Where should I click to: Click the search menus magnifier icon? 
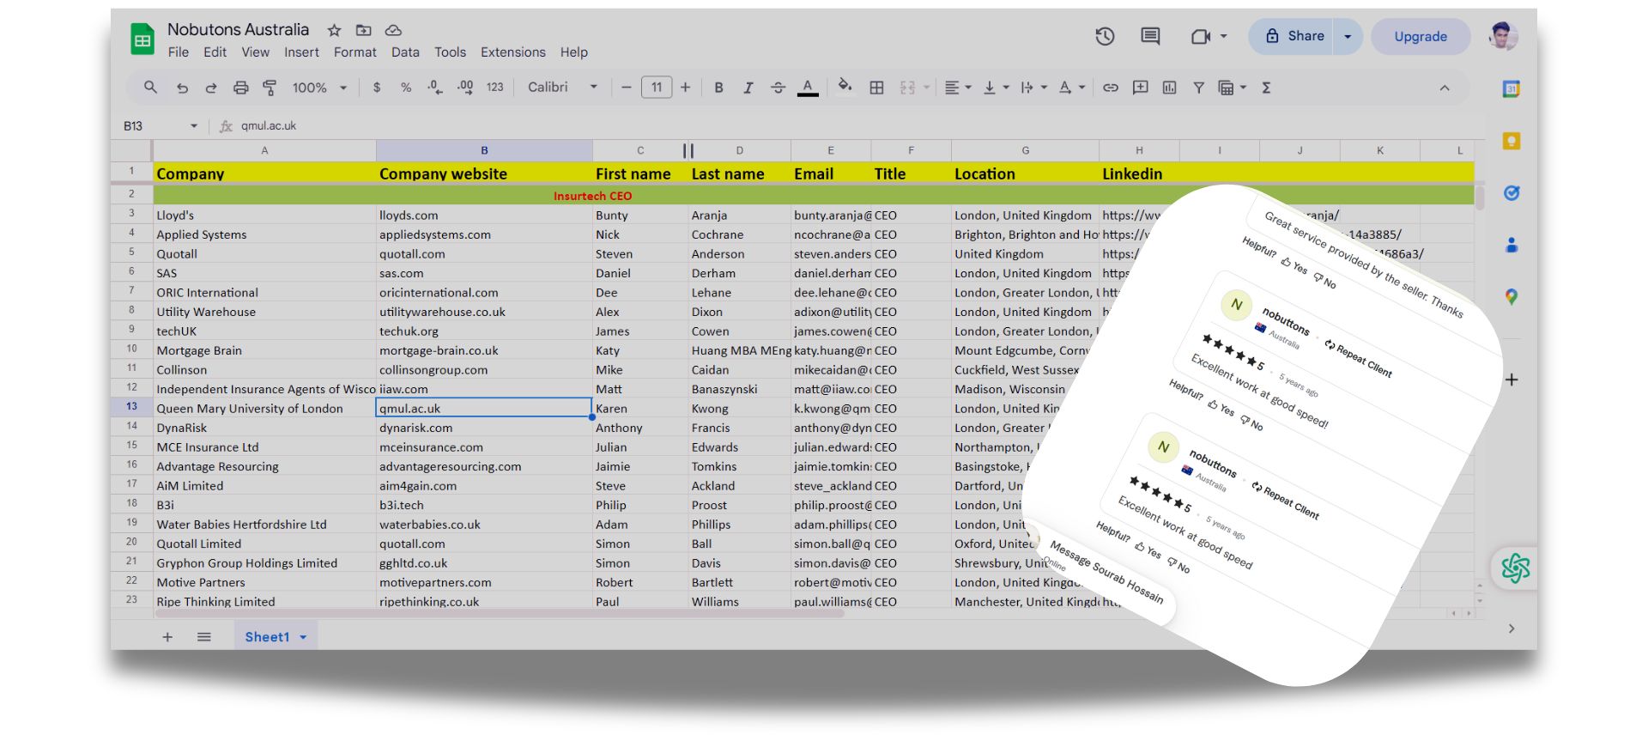tap(150, 88)
